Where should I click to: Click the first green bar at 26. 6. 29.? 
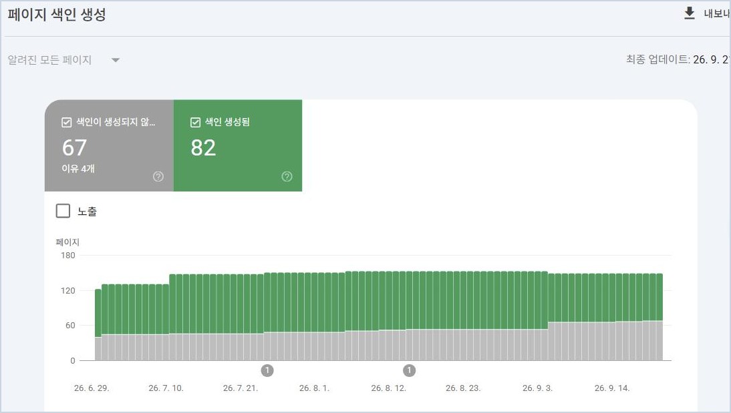click(98, 313)
